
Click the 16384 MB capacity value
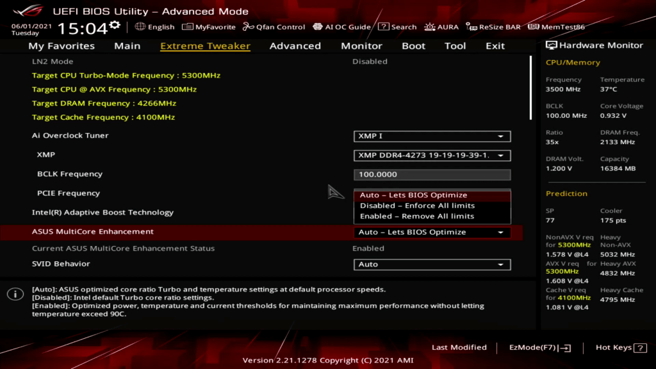(x=618, y=168)
